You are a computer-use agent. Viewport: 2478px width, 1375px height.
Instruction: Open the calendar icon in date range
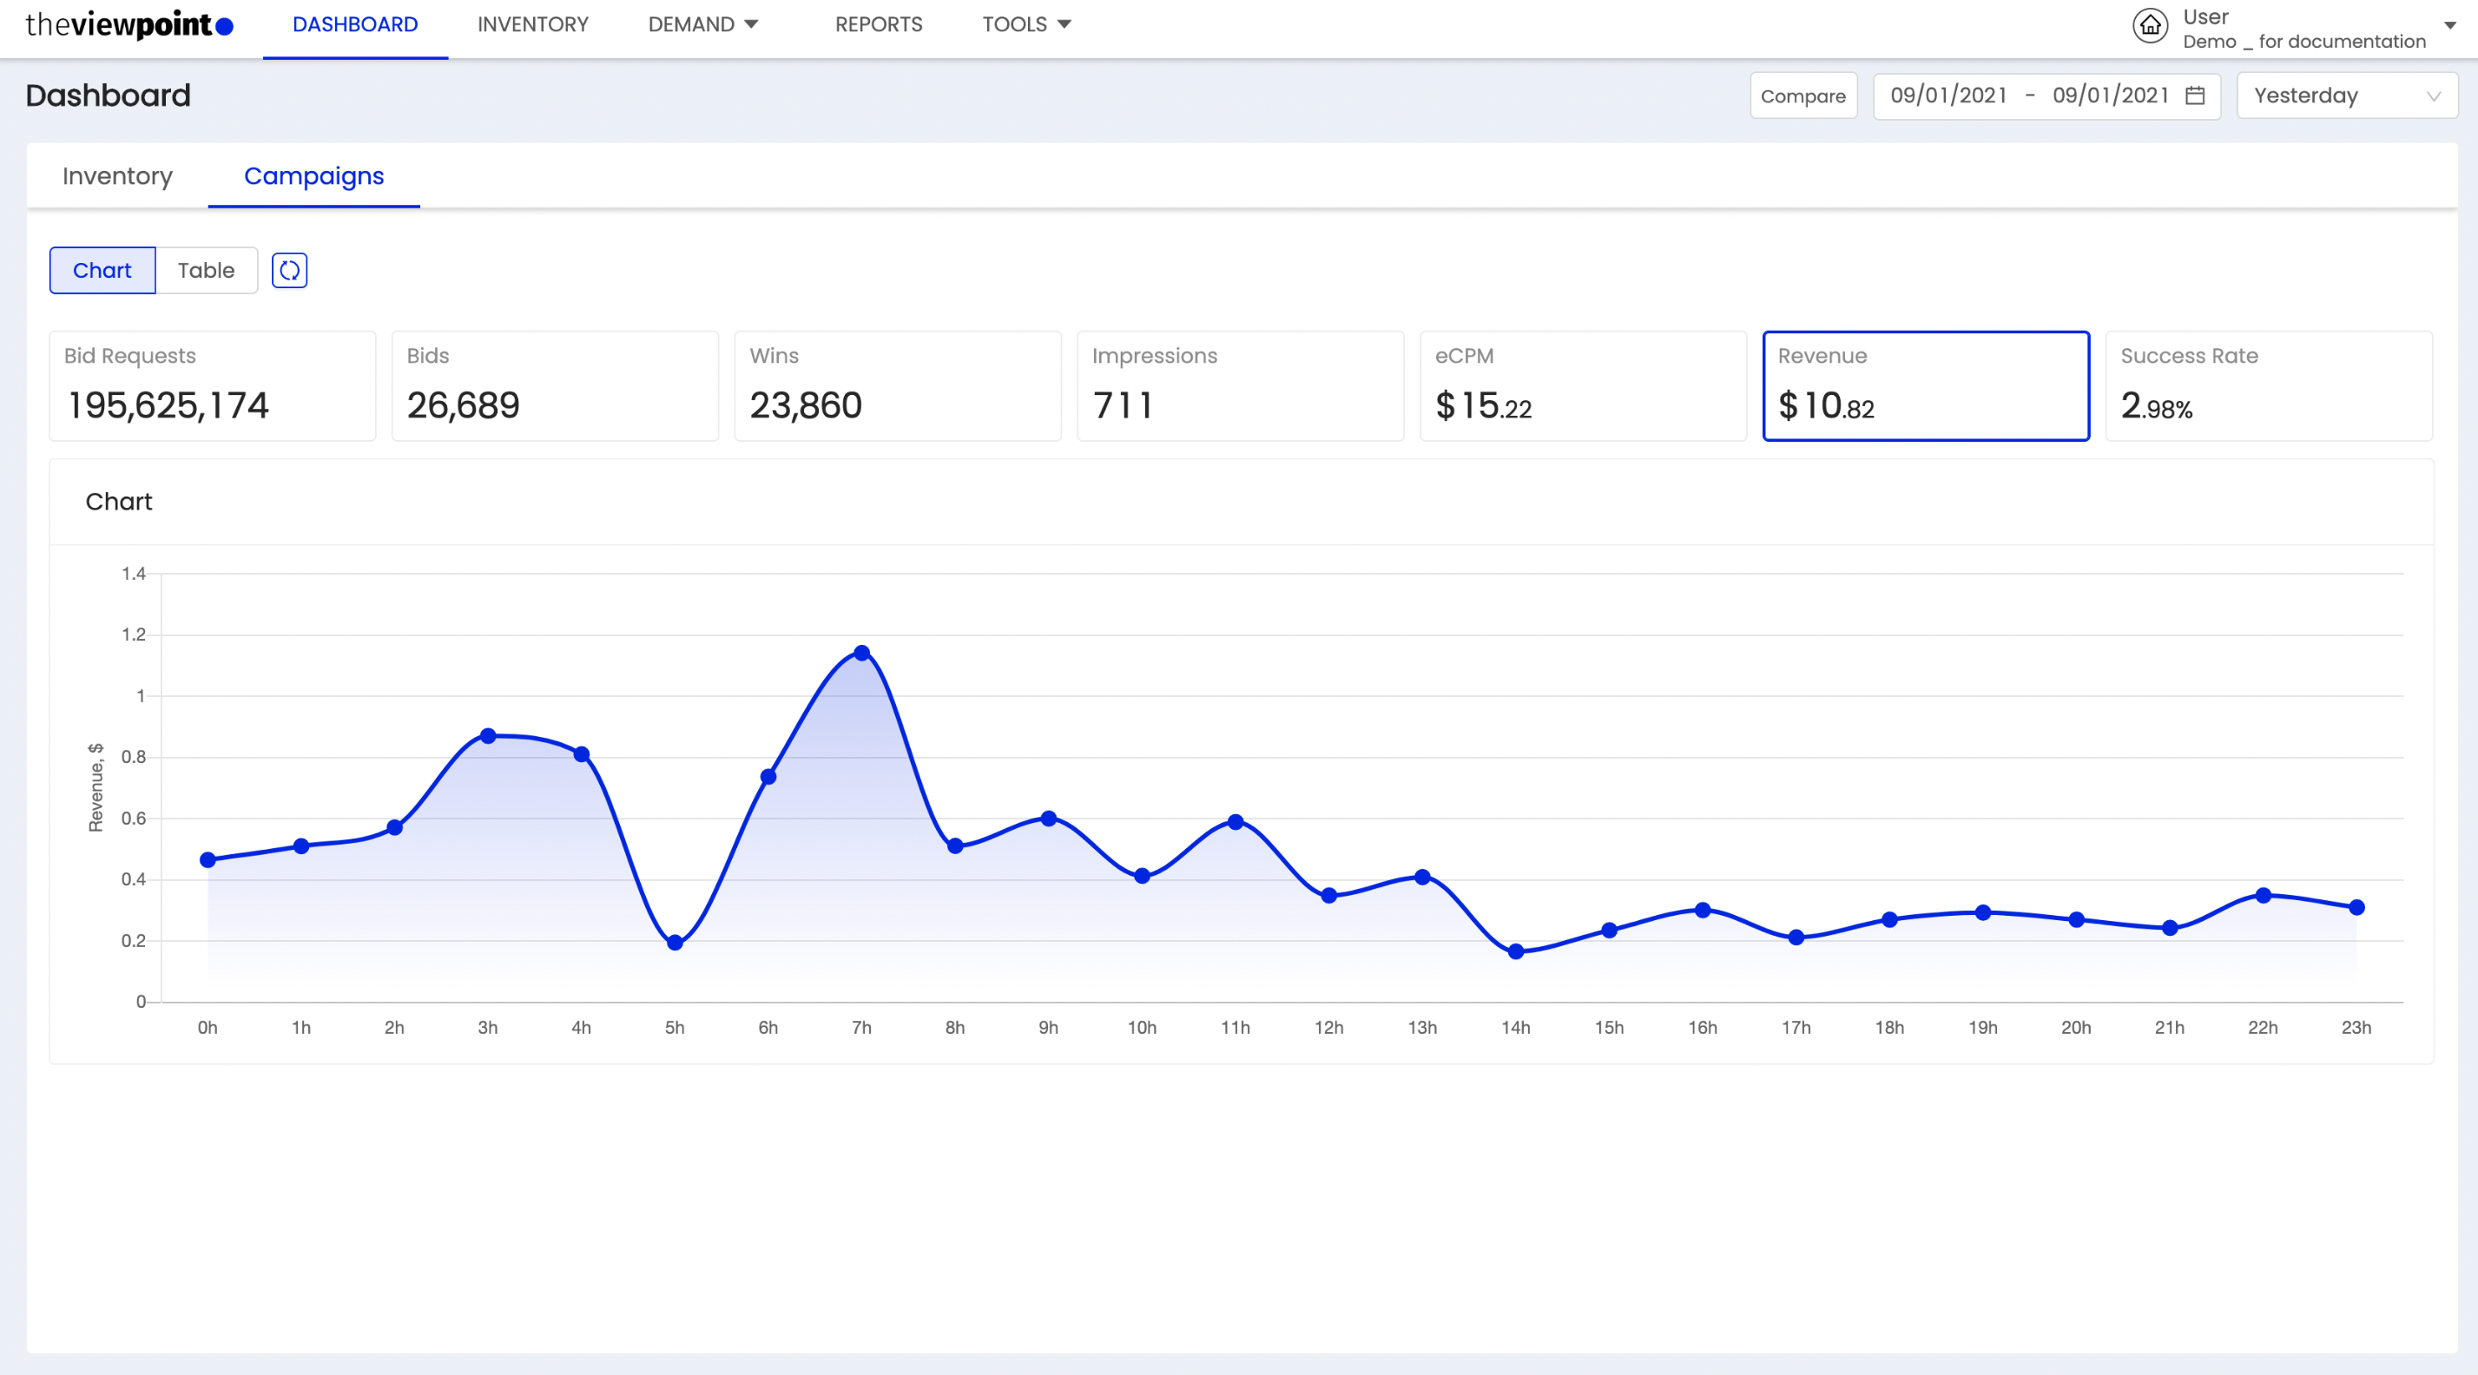tap(2195, 95)
